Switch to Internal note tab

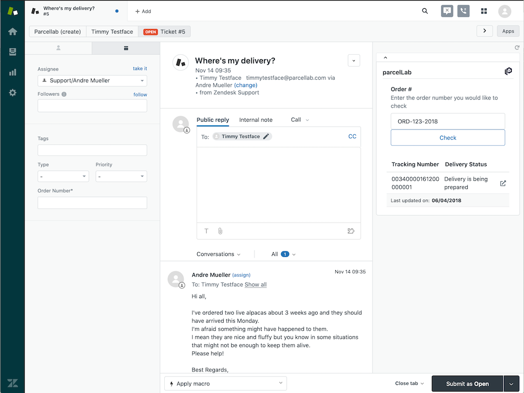256,120
